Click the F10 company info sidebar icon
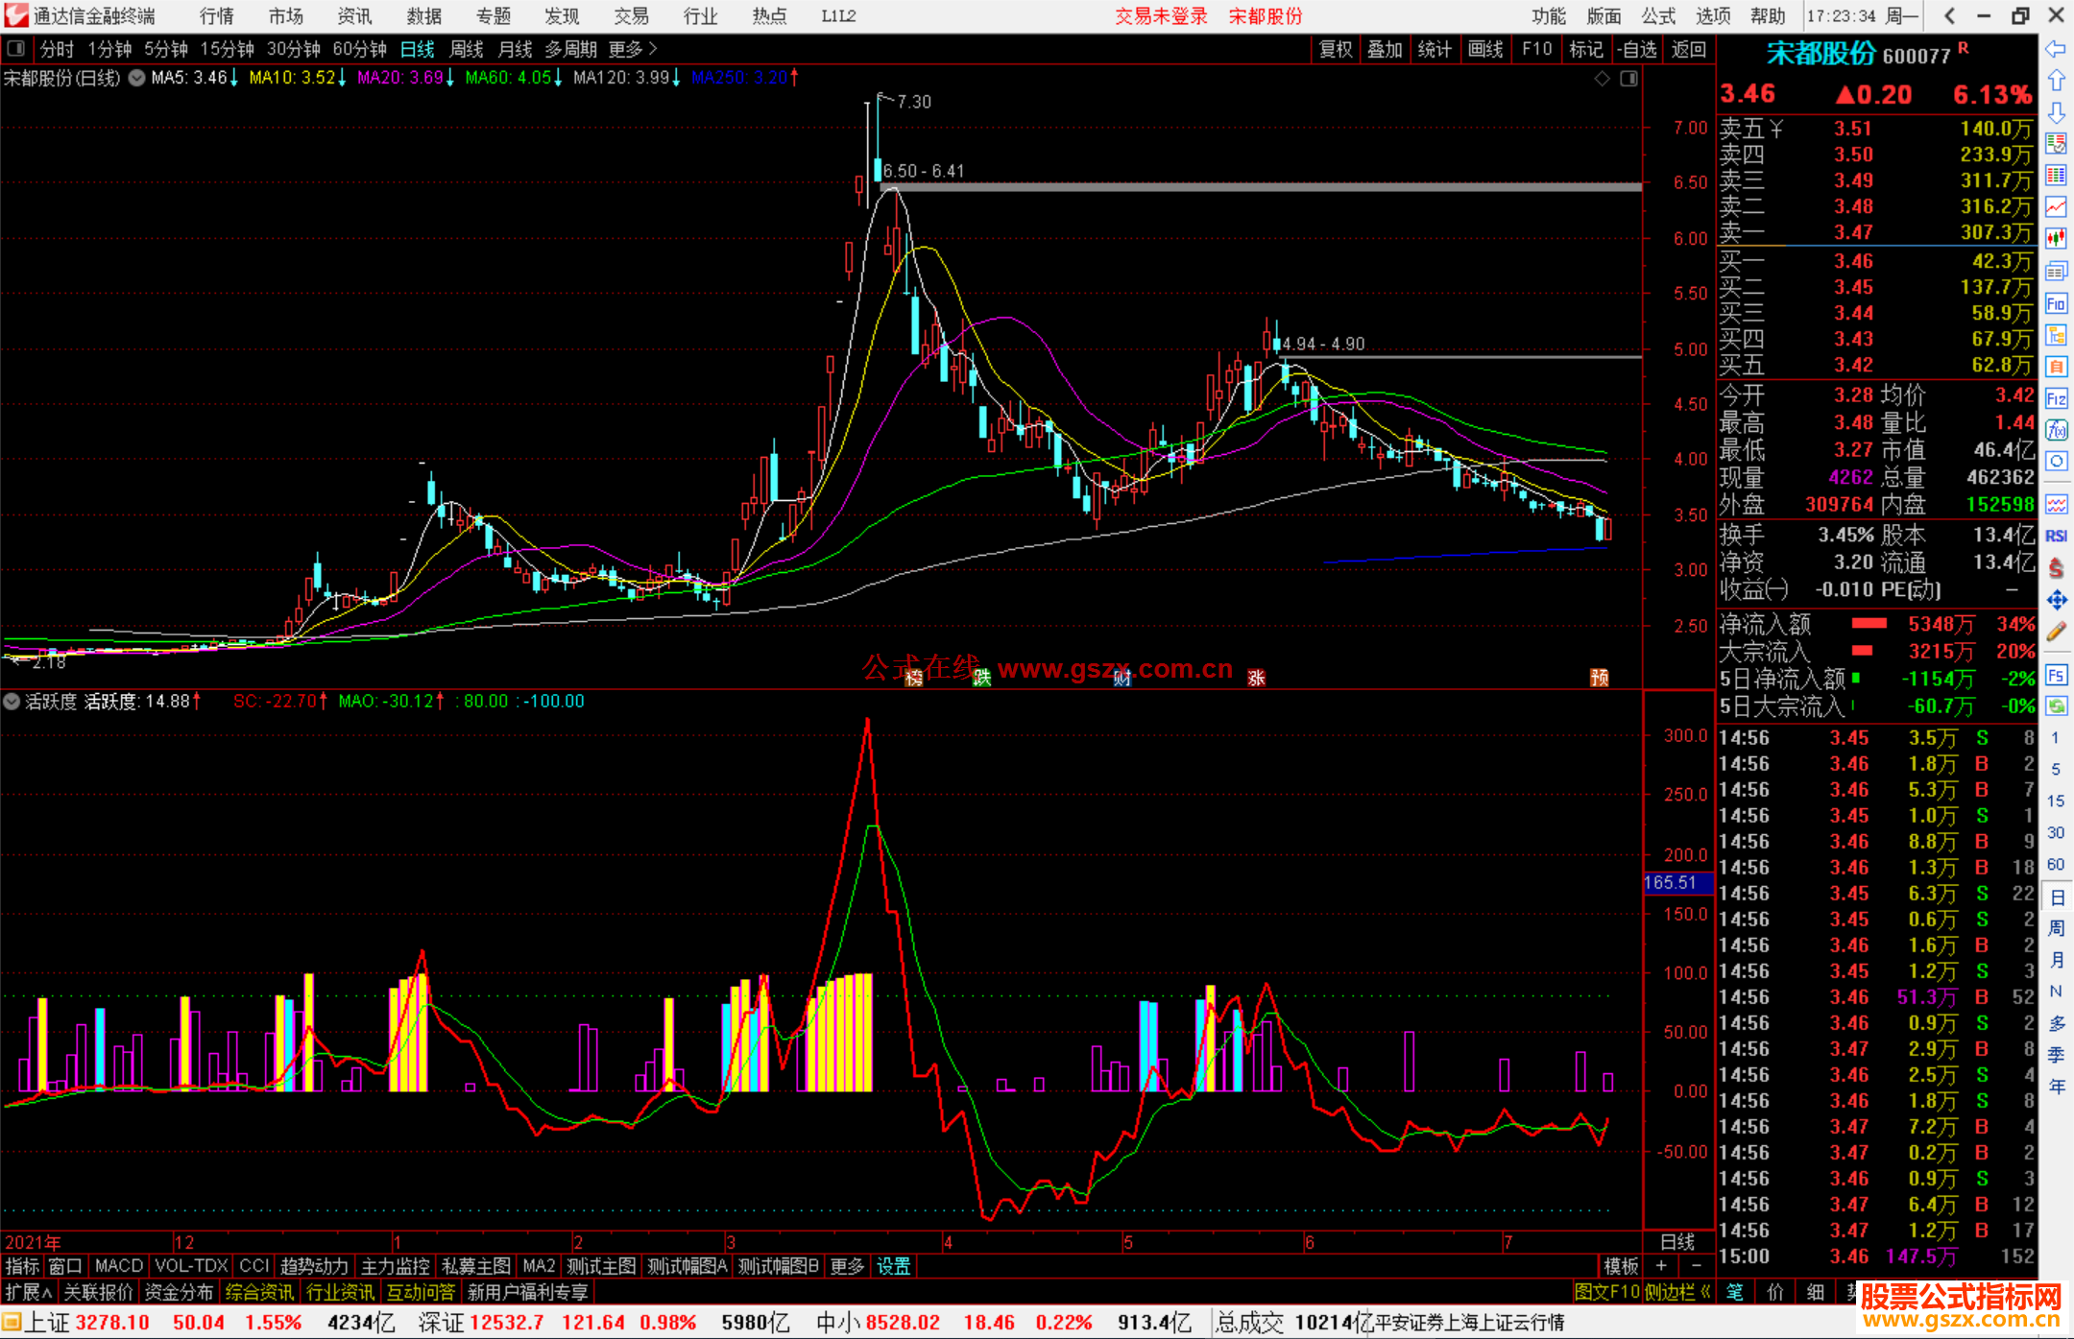This screenshot has width=2074, height=1339. (x=2056, y=303)
